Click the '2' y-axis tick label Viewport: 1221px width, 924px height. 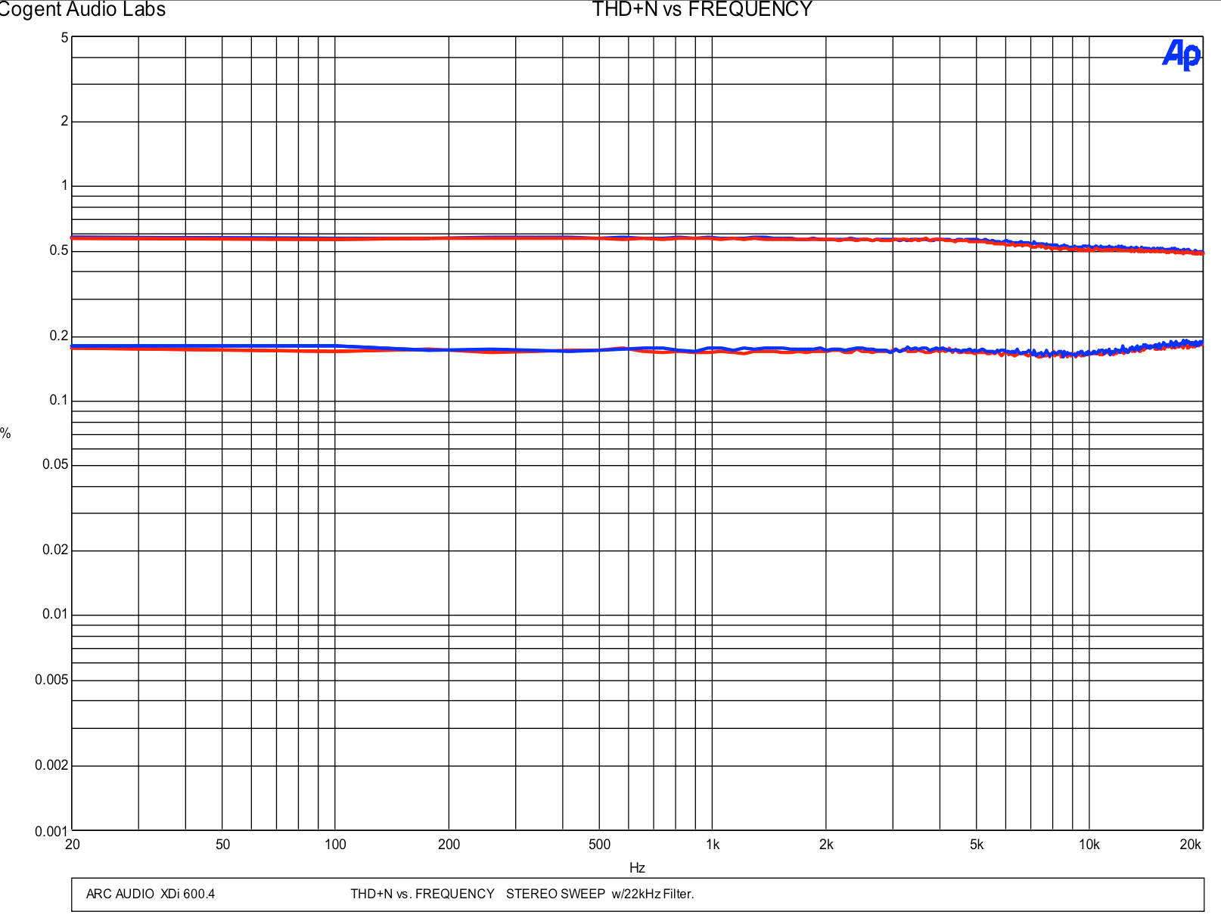click(x=64, y=121)
